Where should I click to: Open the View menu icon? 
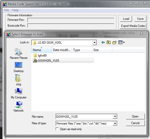(x=120, y=42)
